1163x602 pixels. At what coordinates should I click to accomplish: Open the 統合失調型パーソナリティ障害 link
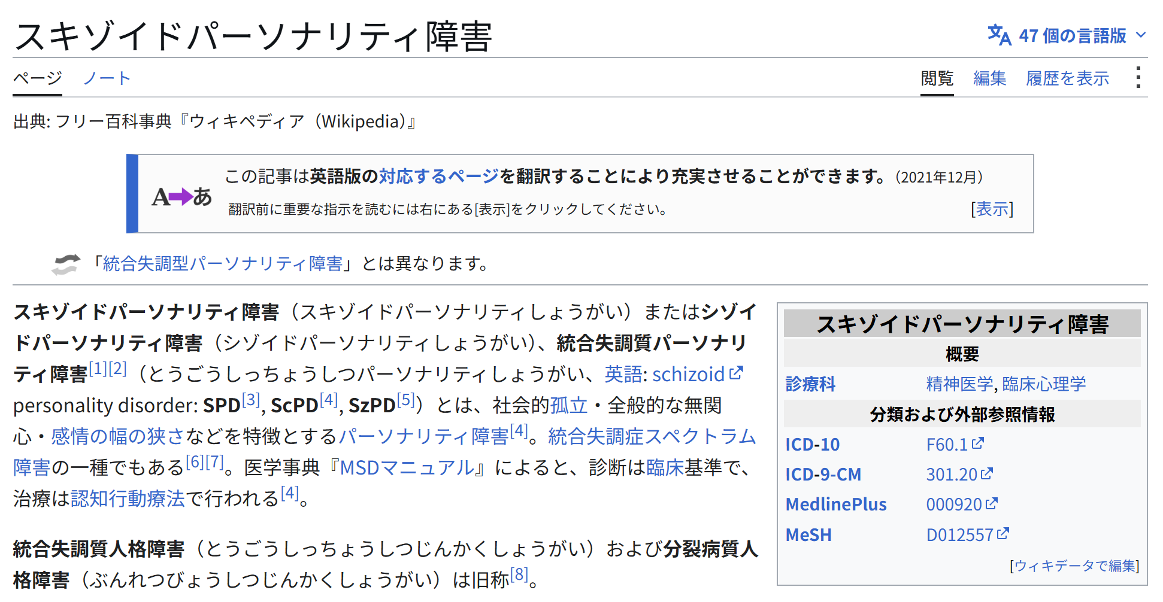[x=223, y=263]
